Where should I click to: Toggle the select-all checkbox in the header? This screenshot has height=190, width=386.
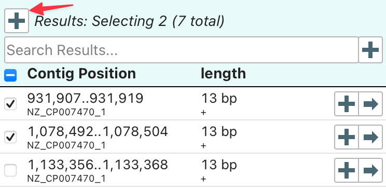click(10, 75)
